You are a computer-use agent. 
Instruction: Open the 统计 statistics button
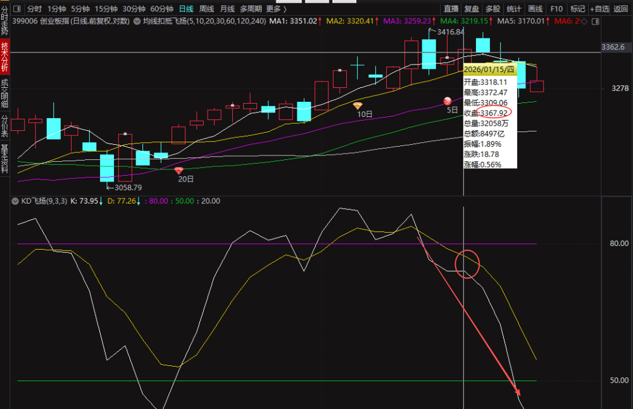(513, 9)
